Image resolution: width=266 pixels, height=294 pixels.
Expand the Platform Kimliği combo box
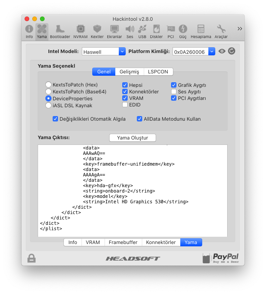pyautogui.click(x=211, y=51)
